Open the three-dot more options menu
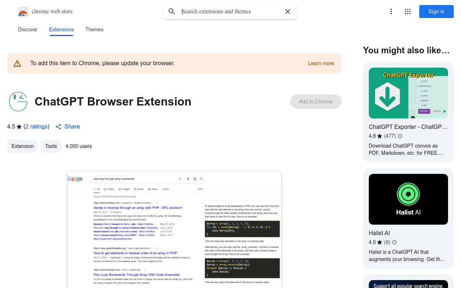 [x=391, y=12]
